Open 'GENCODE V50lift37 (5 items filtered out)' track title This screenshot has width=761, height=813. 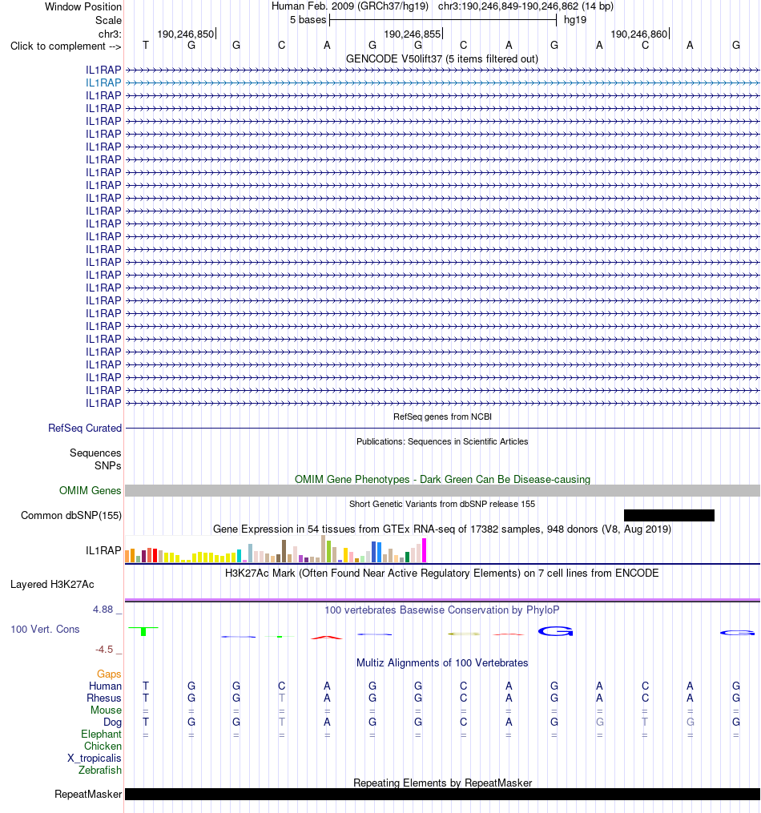pyautogui.click(x=442, y=58)
